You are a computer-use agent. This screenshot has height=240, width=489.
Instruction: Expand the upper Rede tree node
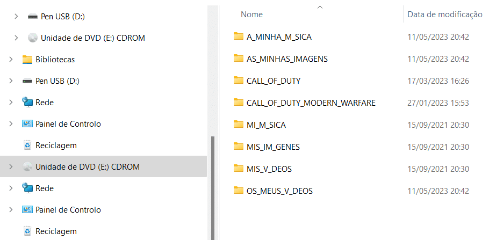point(11,102)
